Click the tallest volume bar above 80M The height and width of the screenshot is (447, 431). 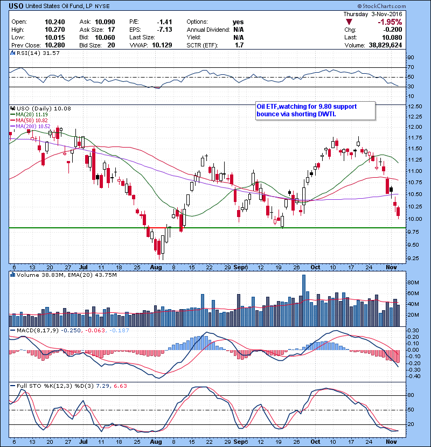pos(304,301)
